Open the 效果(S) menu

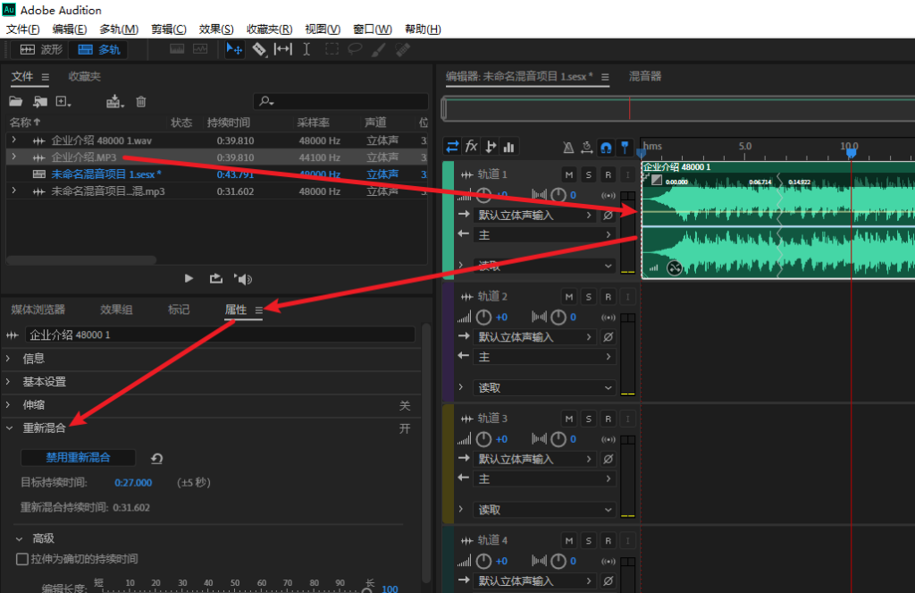(214, 30)
